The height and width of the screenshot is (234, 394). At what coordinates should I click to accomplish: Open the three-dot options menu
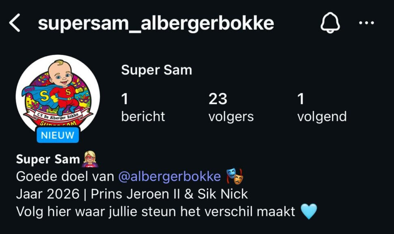point(366,23)
